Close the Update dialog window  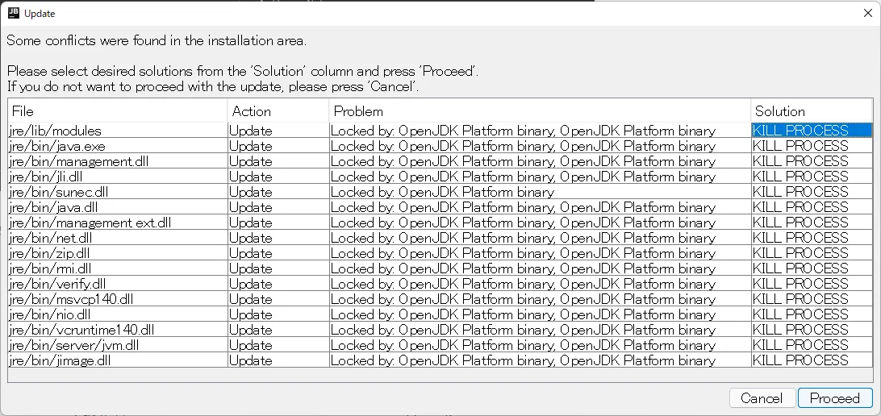(x=867, y=13)
